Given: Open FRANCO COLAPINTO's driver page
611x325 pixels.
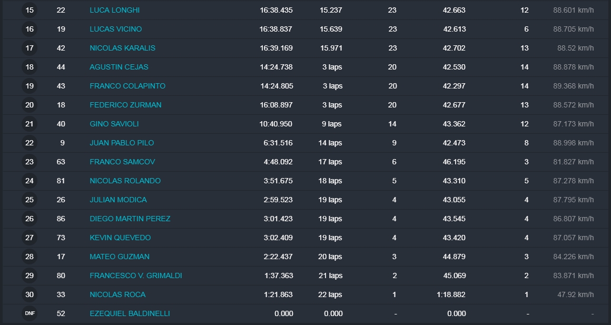Looking at the screenshot, I should tap(127, 86).
